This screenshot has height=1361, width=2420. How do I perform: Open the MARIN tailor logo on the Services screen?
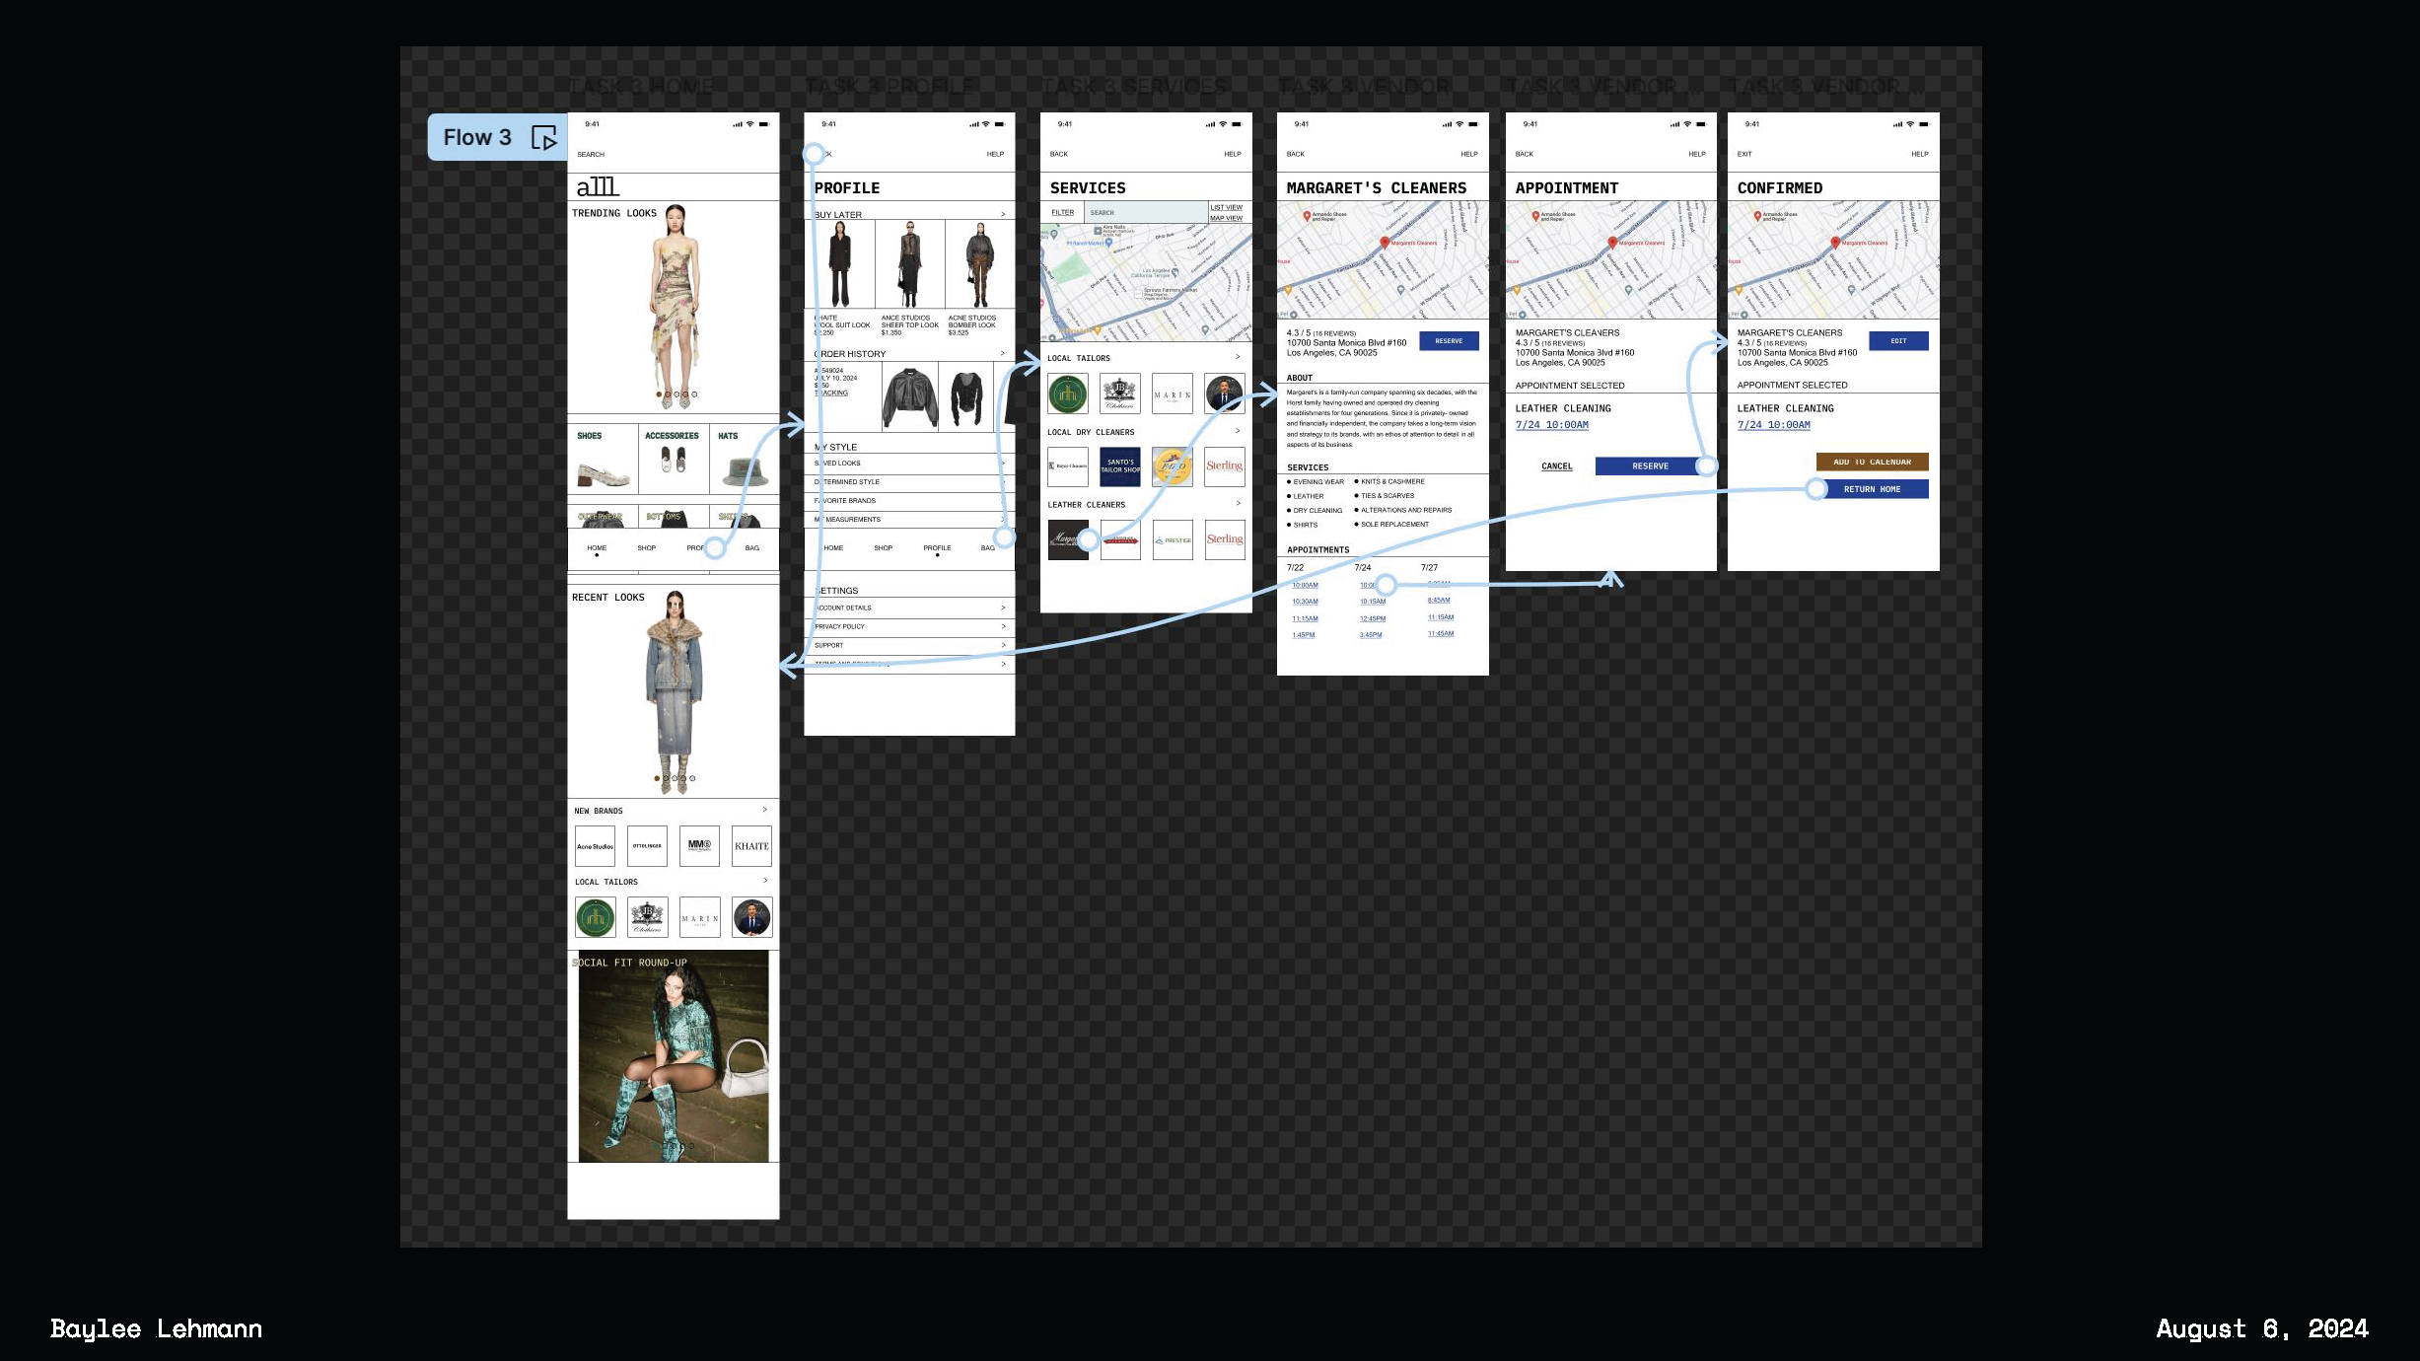coord(1172,394)
